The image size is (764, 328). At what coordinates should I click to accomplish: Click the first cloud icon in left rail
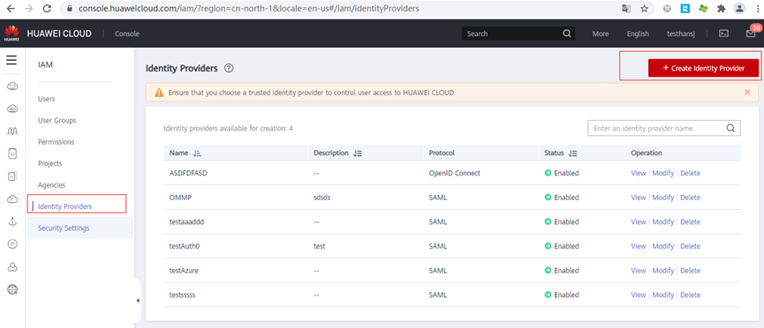12,86
